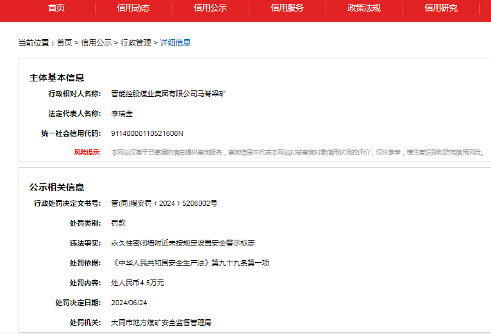Open the 信用公示 navigation tab

point(210,8)
